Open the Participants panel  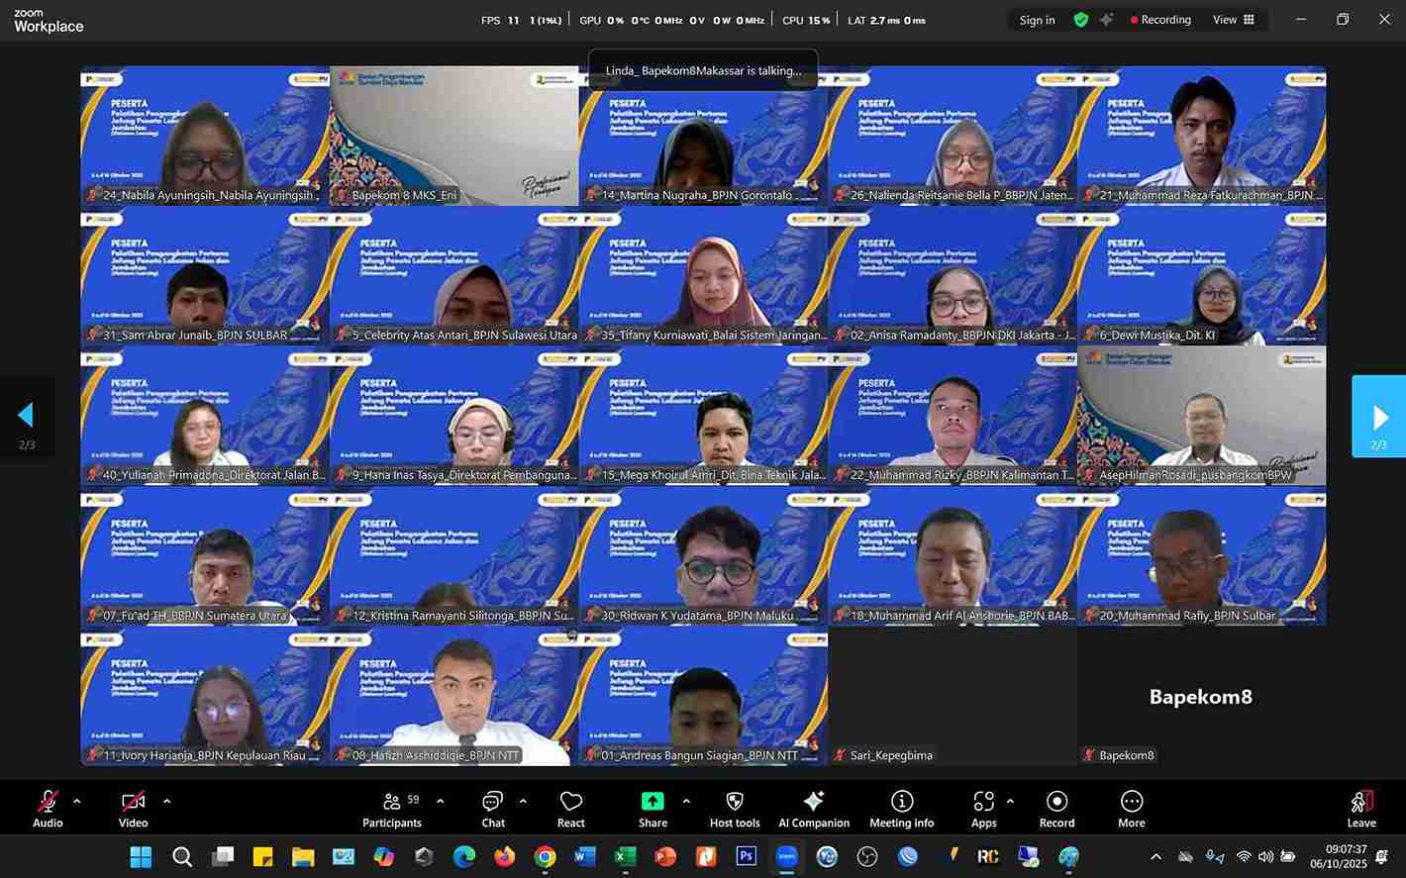point(392,808)
